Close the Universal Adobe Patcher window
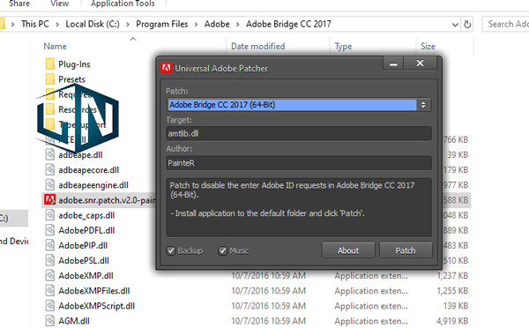Viewport: 529px width, 328px height. click(x=420, y=63)
